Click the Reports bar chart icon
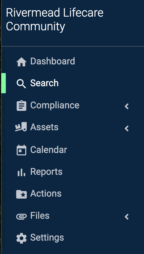 coord(21,172)
